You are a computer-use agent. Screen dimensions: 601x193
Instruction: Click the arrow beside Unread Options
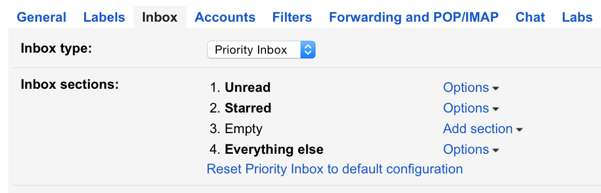495,88
